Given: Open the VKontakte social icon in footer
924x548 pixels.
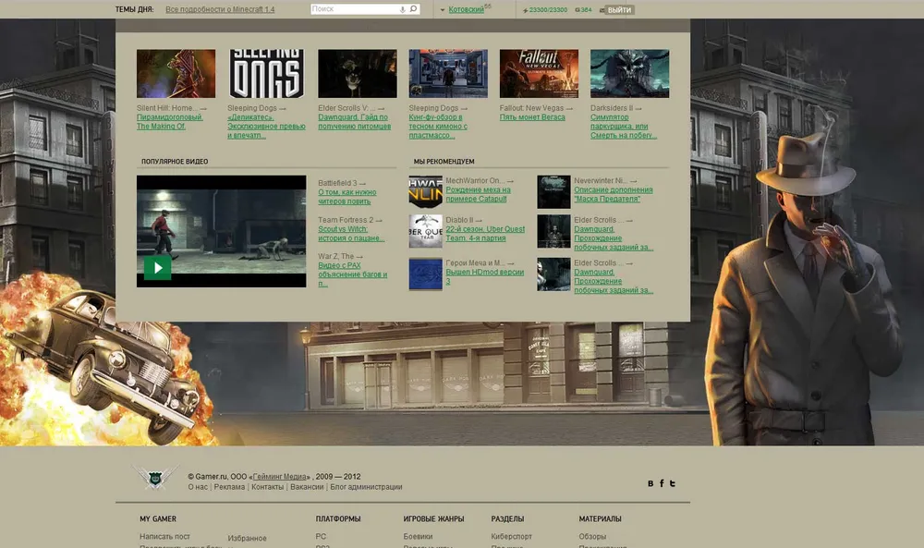Looking at the screenshot, I should coord(650,483).
